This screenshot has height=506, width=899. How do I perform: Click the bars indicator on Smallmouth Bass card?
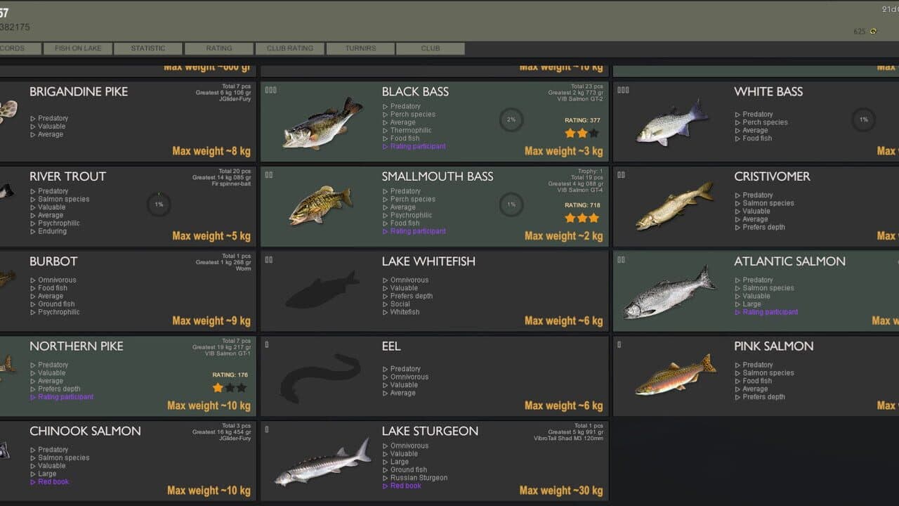pyautogui.click(x=269, y=175)
